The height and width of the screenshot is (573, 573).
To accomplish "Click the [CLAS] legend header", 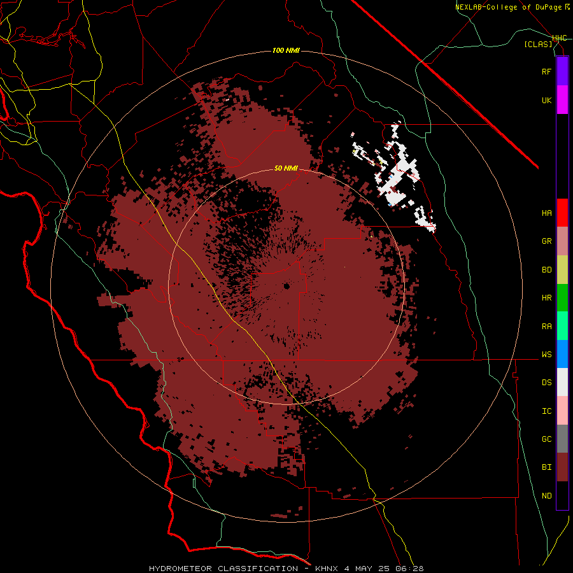I will 538,44.
